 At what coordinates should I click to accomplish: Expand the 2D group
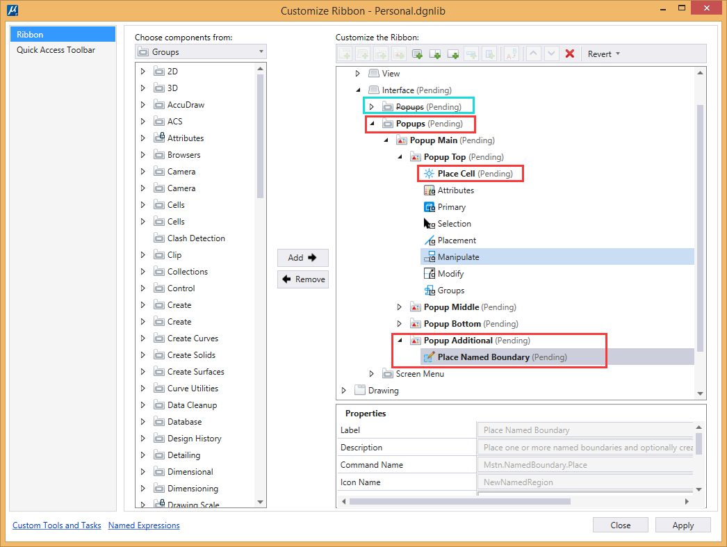142,72
